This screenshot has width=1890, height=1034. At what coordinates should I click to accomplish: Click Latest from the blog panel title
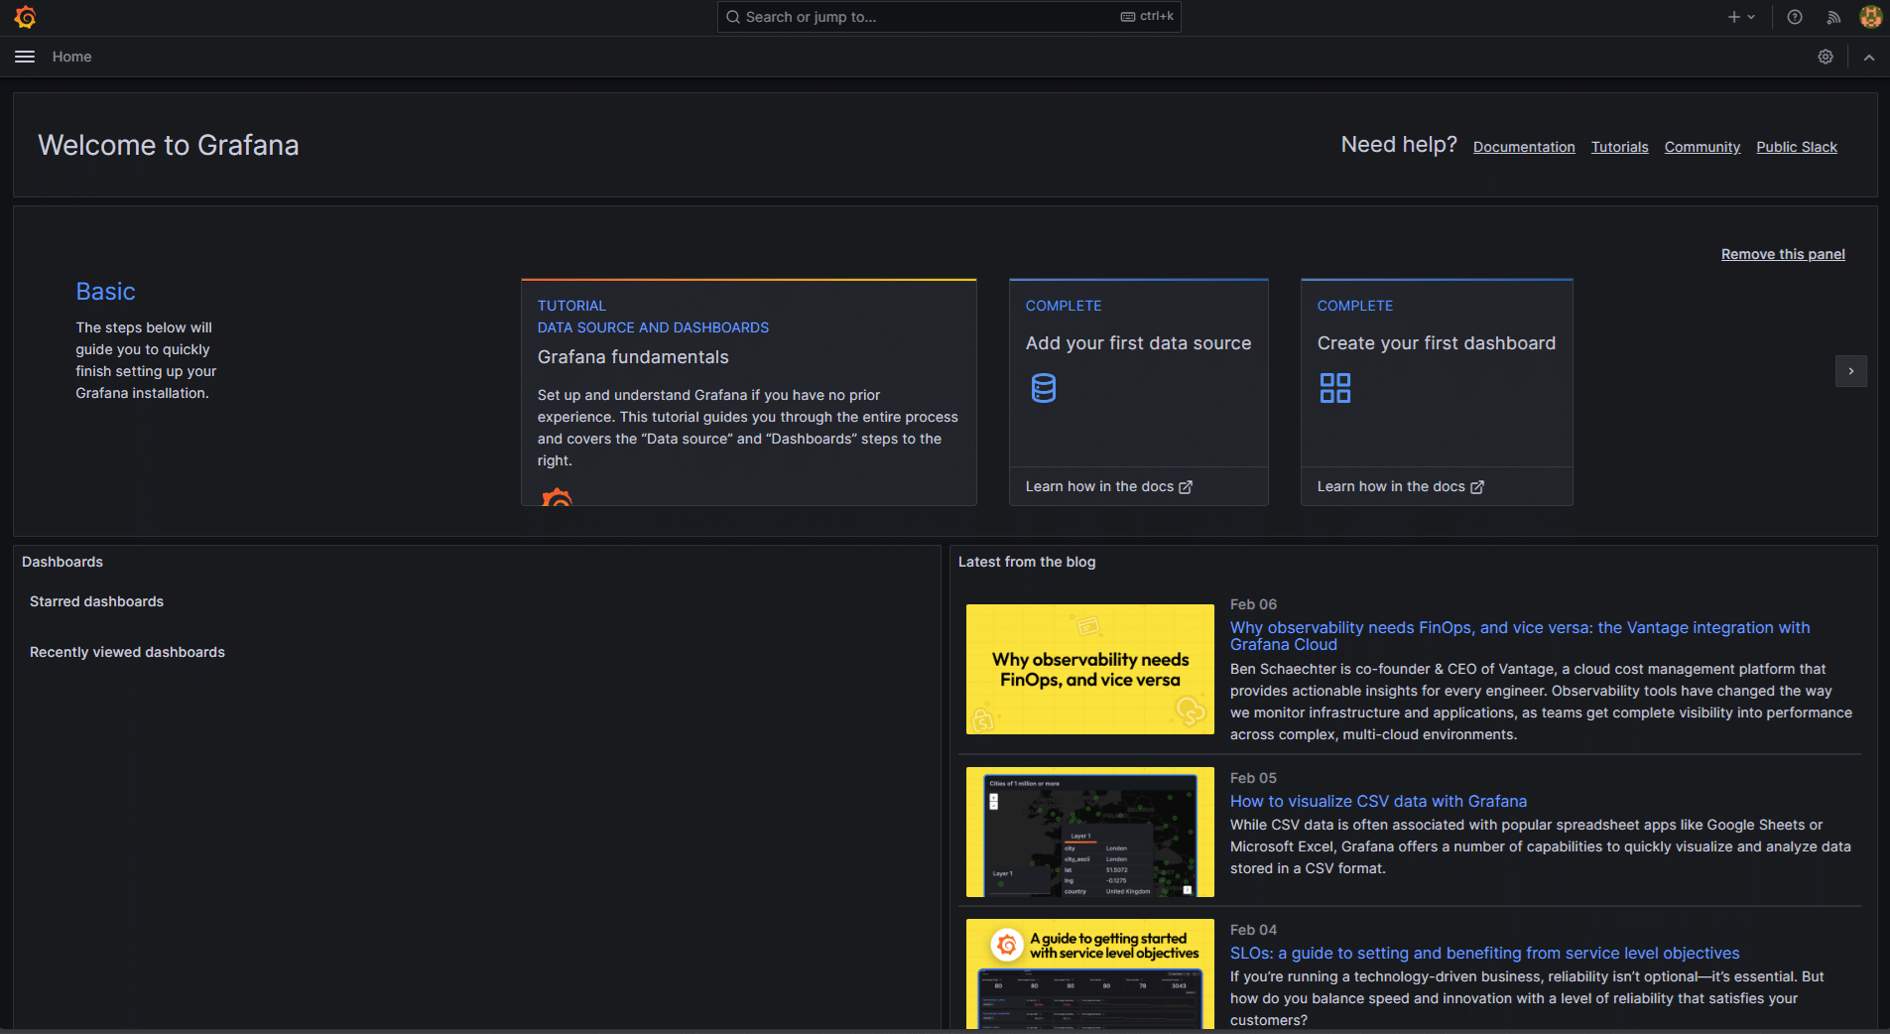pyautogui.click(x=1027, y=562)
